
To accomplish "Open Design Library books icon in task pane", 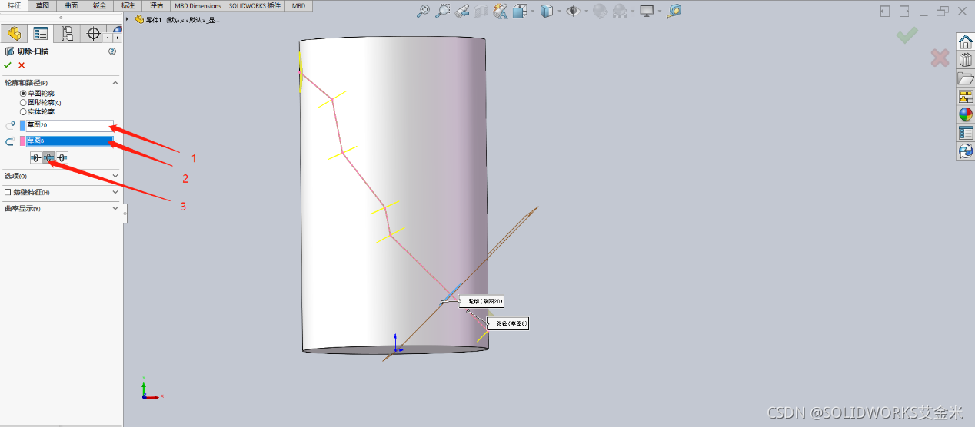I will [966, 60].
